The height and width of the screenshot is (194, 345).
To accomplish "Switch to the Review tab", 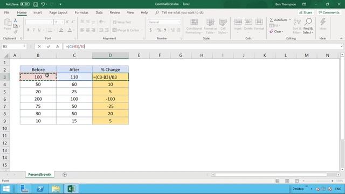I will pyautogui.click(x=115, y=12).
